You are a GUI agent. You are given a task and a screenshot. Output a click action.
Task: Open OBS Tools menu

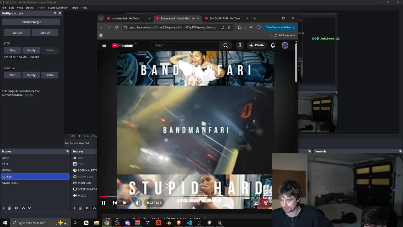[75, 8]
